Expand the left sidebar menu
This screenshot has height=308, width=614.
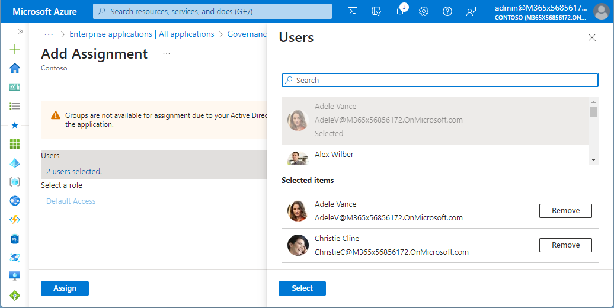(21, 31)
